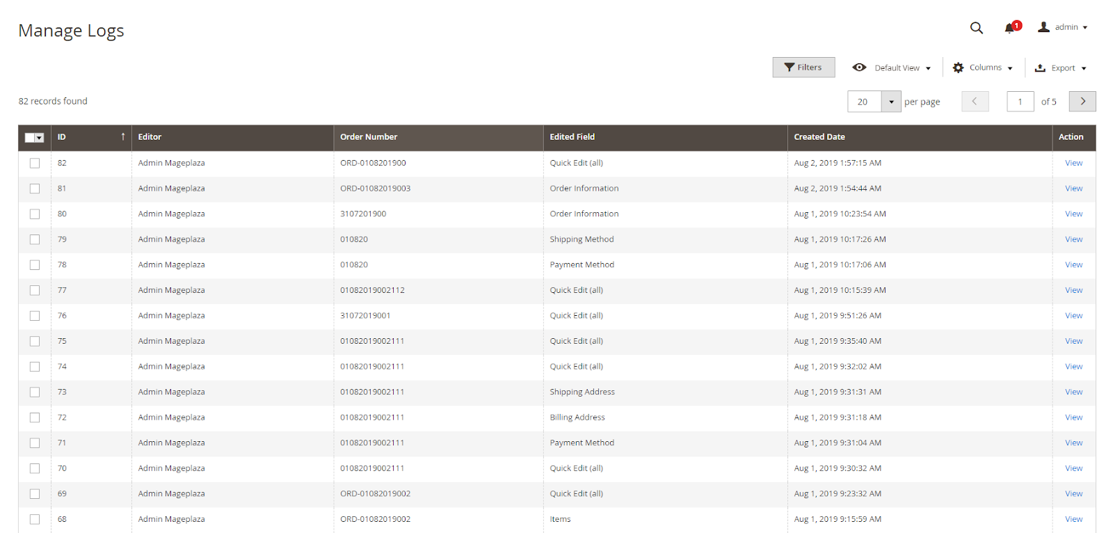Screen dimensions: 1113x533
Task: Click the ID column sort arrow
Action: click(123, 137)
